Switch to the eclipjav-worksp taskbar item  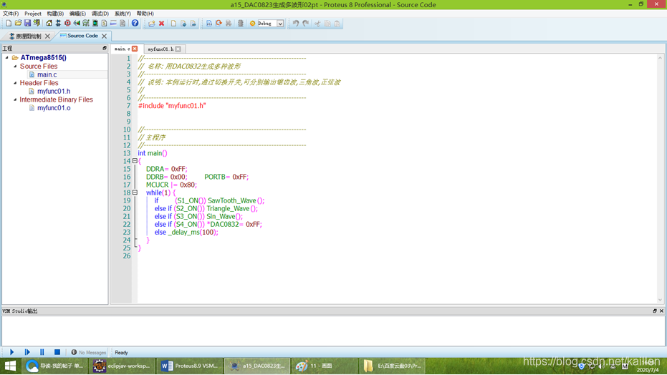tap(122, 366)
